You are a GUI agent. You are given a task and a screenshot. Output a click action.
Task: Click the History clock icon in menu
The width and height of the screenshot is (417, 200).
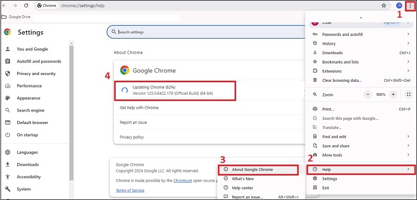pos(315,43)
